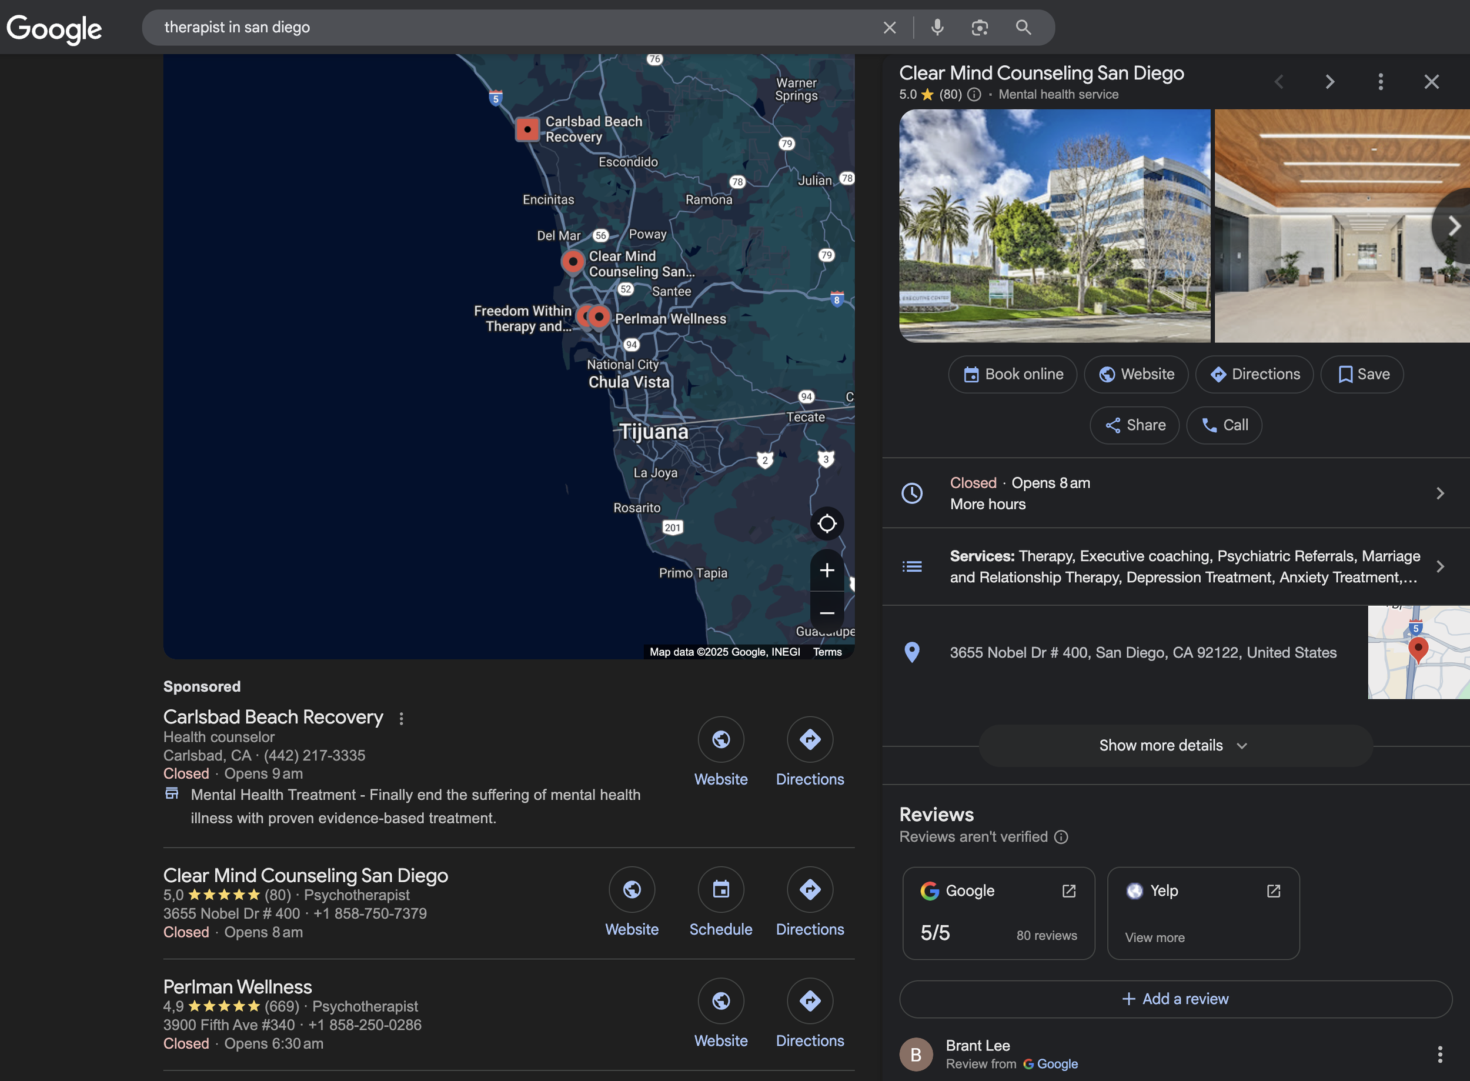The image size is (1470, 1081).
Task: Zoom in on the map
Action: [827, 570]
